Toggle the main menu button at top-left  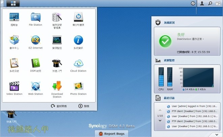pyautogui.click(x=11, y=3)
